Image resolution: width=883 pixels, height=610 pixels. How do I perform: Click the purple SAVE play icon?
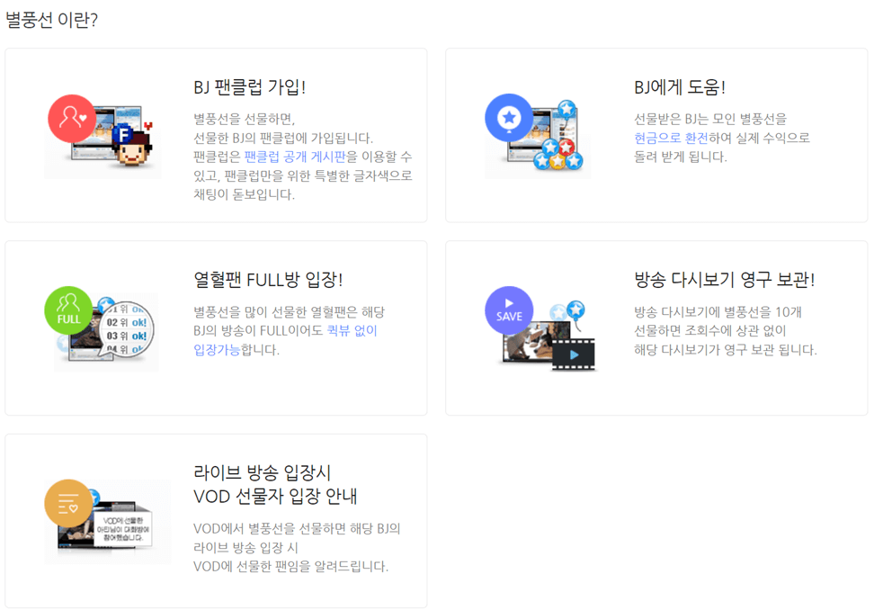(x=509, y=310)
